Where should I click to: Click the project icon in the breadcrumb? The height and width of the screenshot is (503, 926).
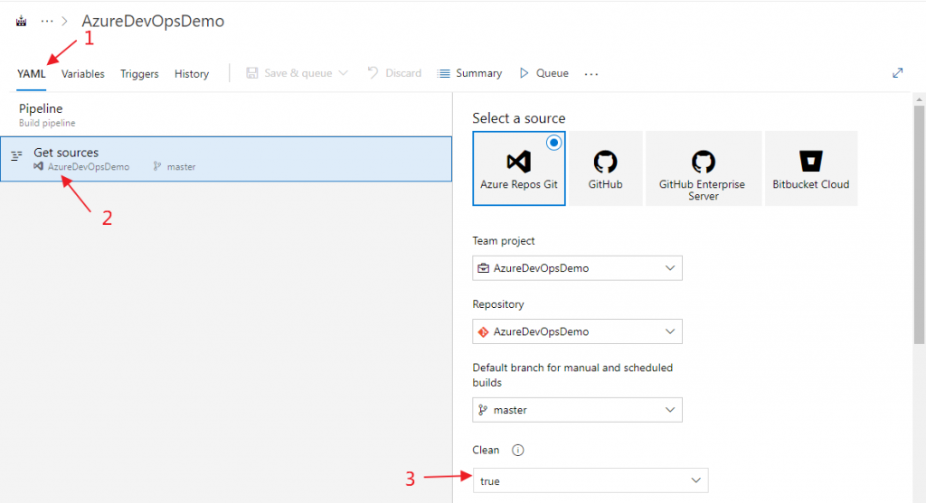click(x=22, y=21)
